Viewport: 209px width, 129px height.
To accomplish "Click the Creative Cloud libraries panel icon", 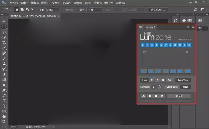I will tap(200, 21).
